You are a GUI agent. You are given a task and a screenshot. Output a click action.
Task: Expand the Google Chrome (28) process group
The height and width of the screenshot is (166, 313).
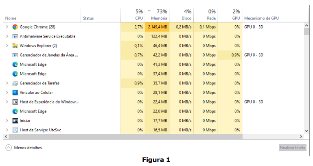point(7,27)
